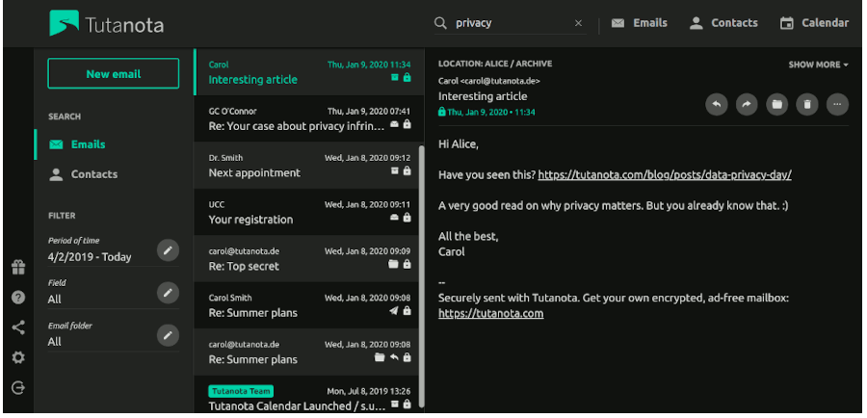Screen dimensions: 867x418
Task: Reply to the Interesting article email
Action: click(x=717, y=104)
